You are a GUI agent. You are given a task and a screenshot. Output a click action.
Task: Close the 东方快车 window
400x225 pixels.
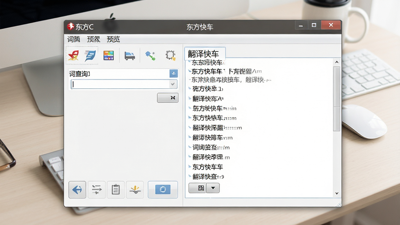tap(331, 25)
